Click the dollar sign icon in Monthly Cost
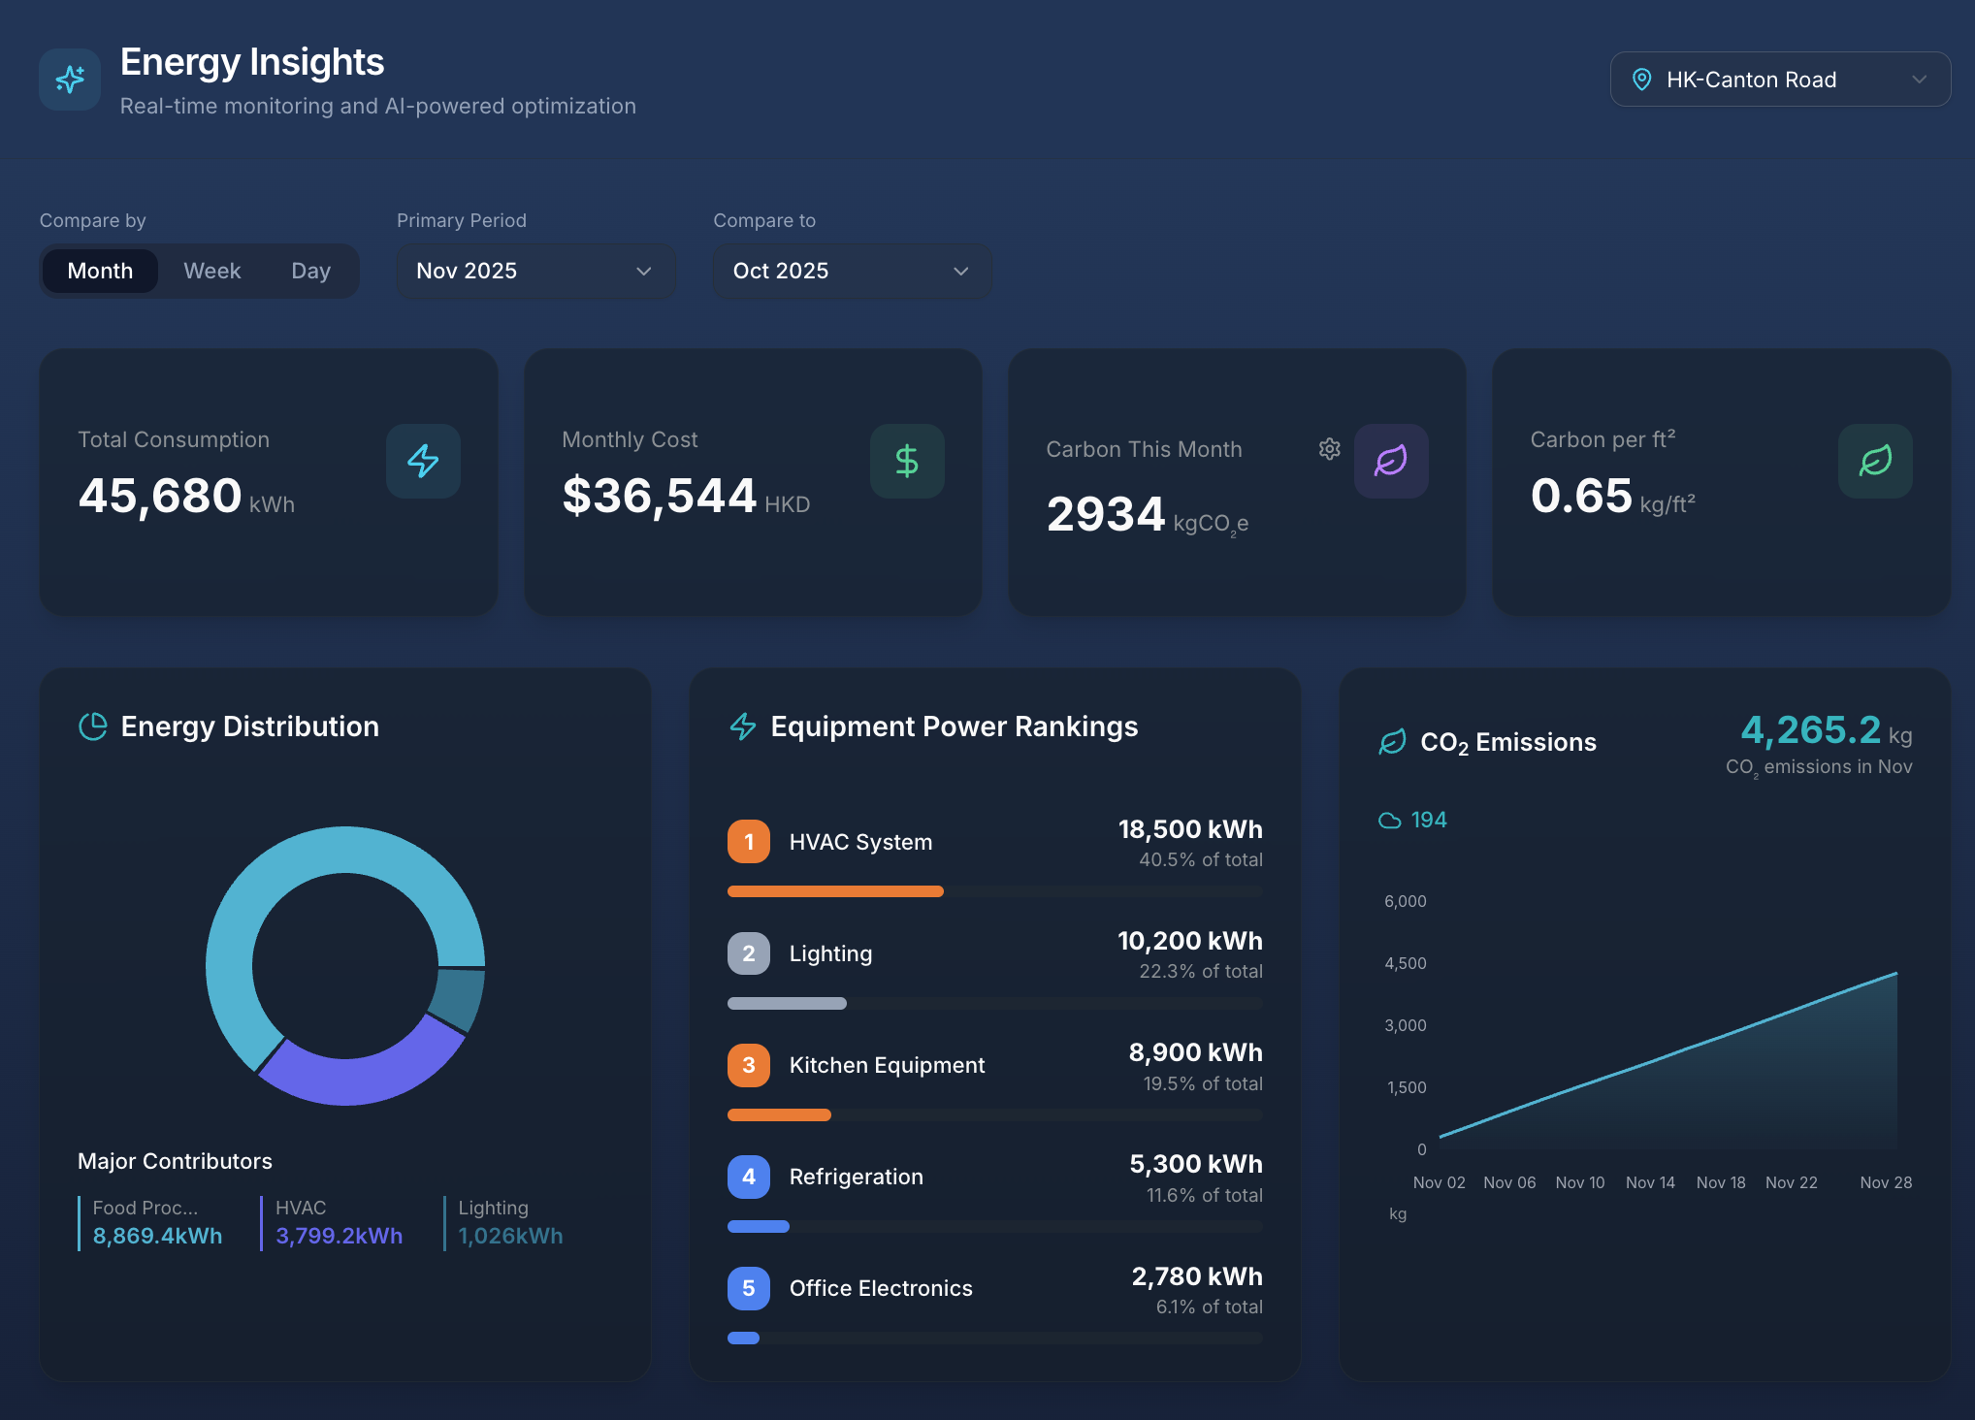 point(907,461)
